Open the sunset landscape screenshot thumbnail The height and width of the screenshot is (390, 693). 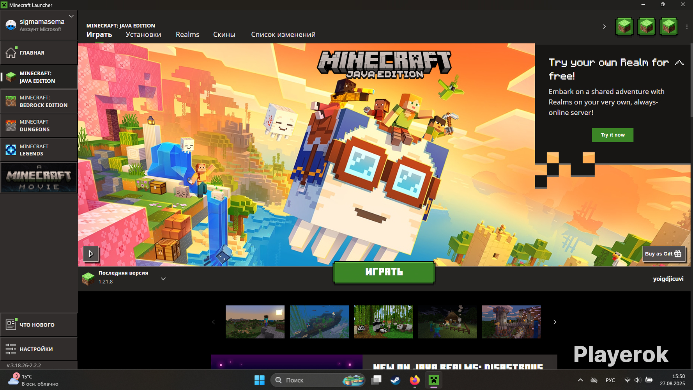(255, 322)
